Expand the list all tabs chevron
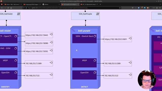Screen dimensions: 162x91 (160, 4)
